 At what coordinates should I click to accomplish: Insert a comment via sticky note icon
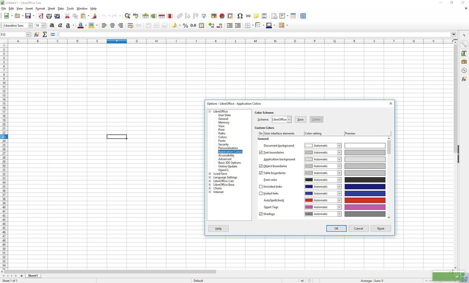click(x=256, y=16)
